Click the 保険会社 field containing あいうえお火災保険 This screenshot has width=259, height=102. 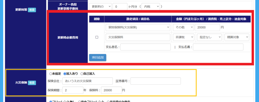coord(87,81)
